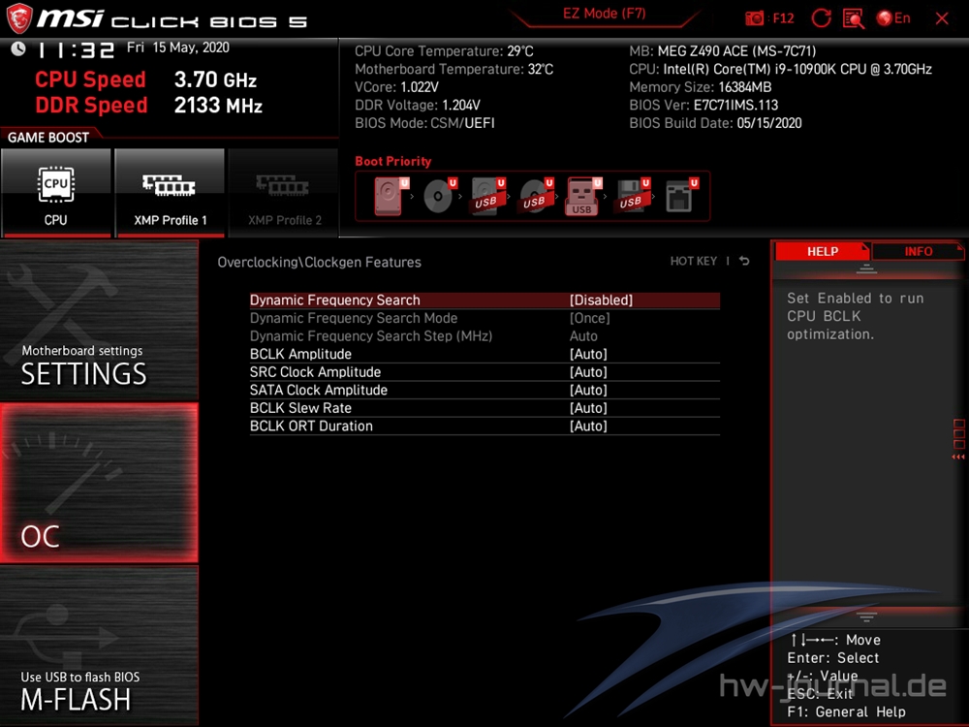Click the clock icon beside the time

[18, 48]
